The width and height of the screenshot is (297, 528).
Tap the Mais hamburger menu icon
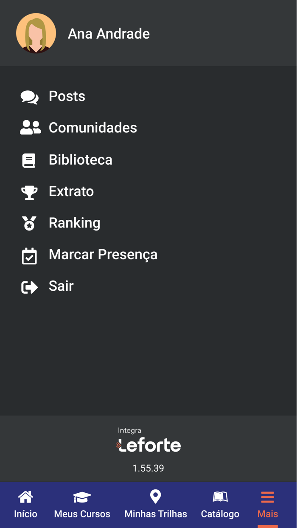[x=267, y=497]
